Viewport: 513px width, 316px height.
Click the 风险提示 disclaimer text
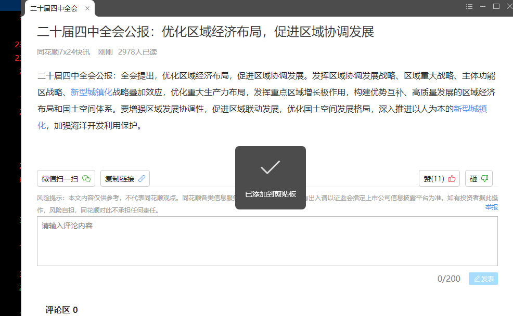[x=267, y=204]
